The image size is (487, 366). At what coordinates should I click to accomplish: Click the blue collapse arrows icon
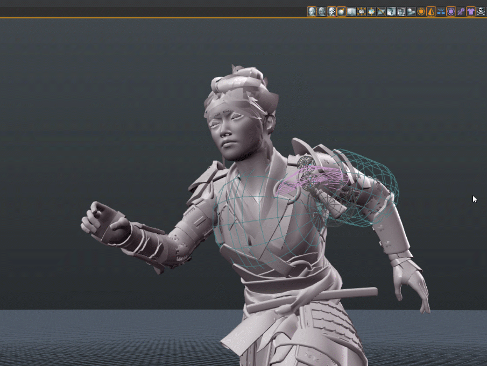pos(442,11)
